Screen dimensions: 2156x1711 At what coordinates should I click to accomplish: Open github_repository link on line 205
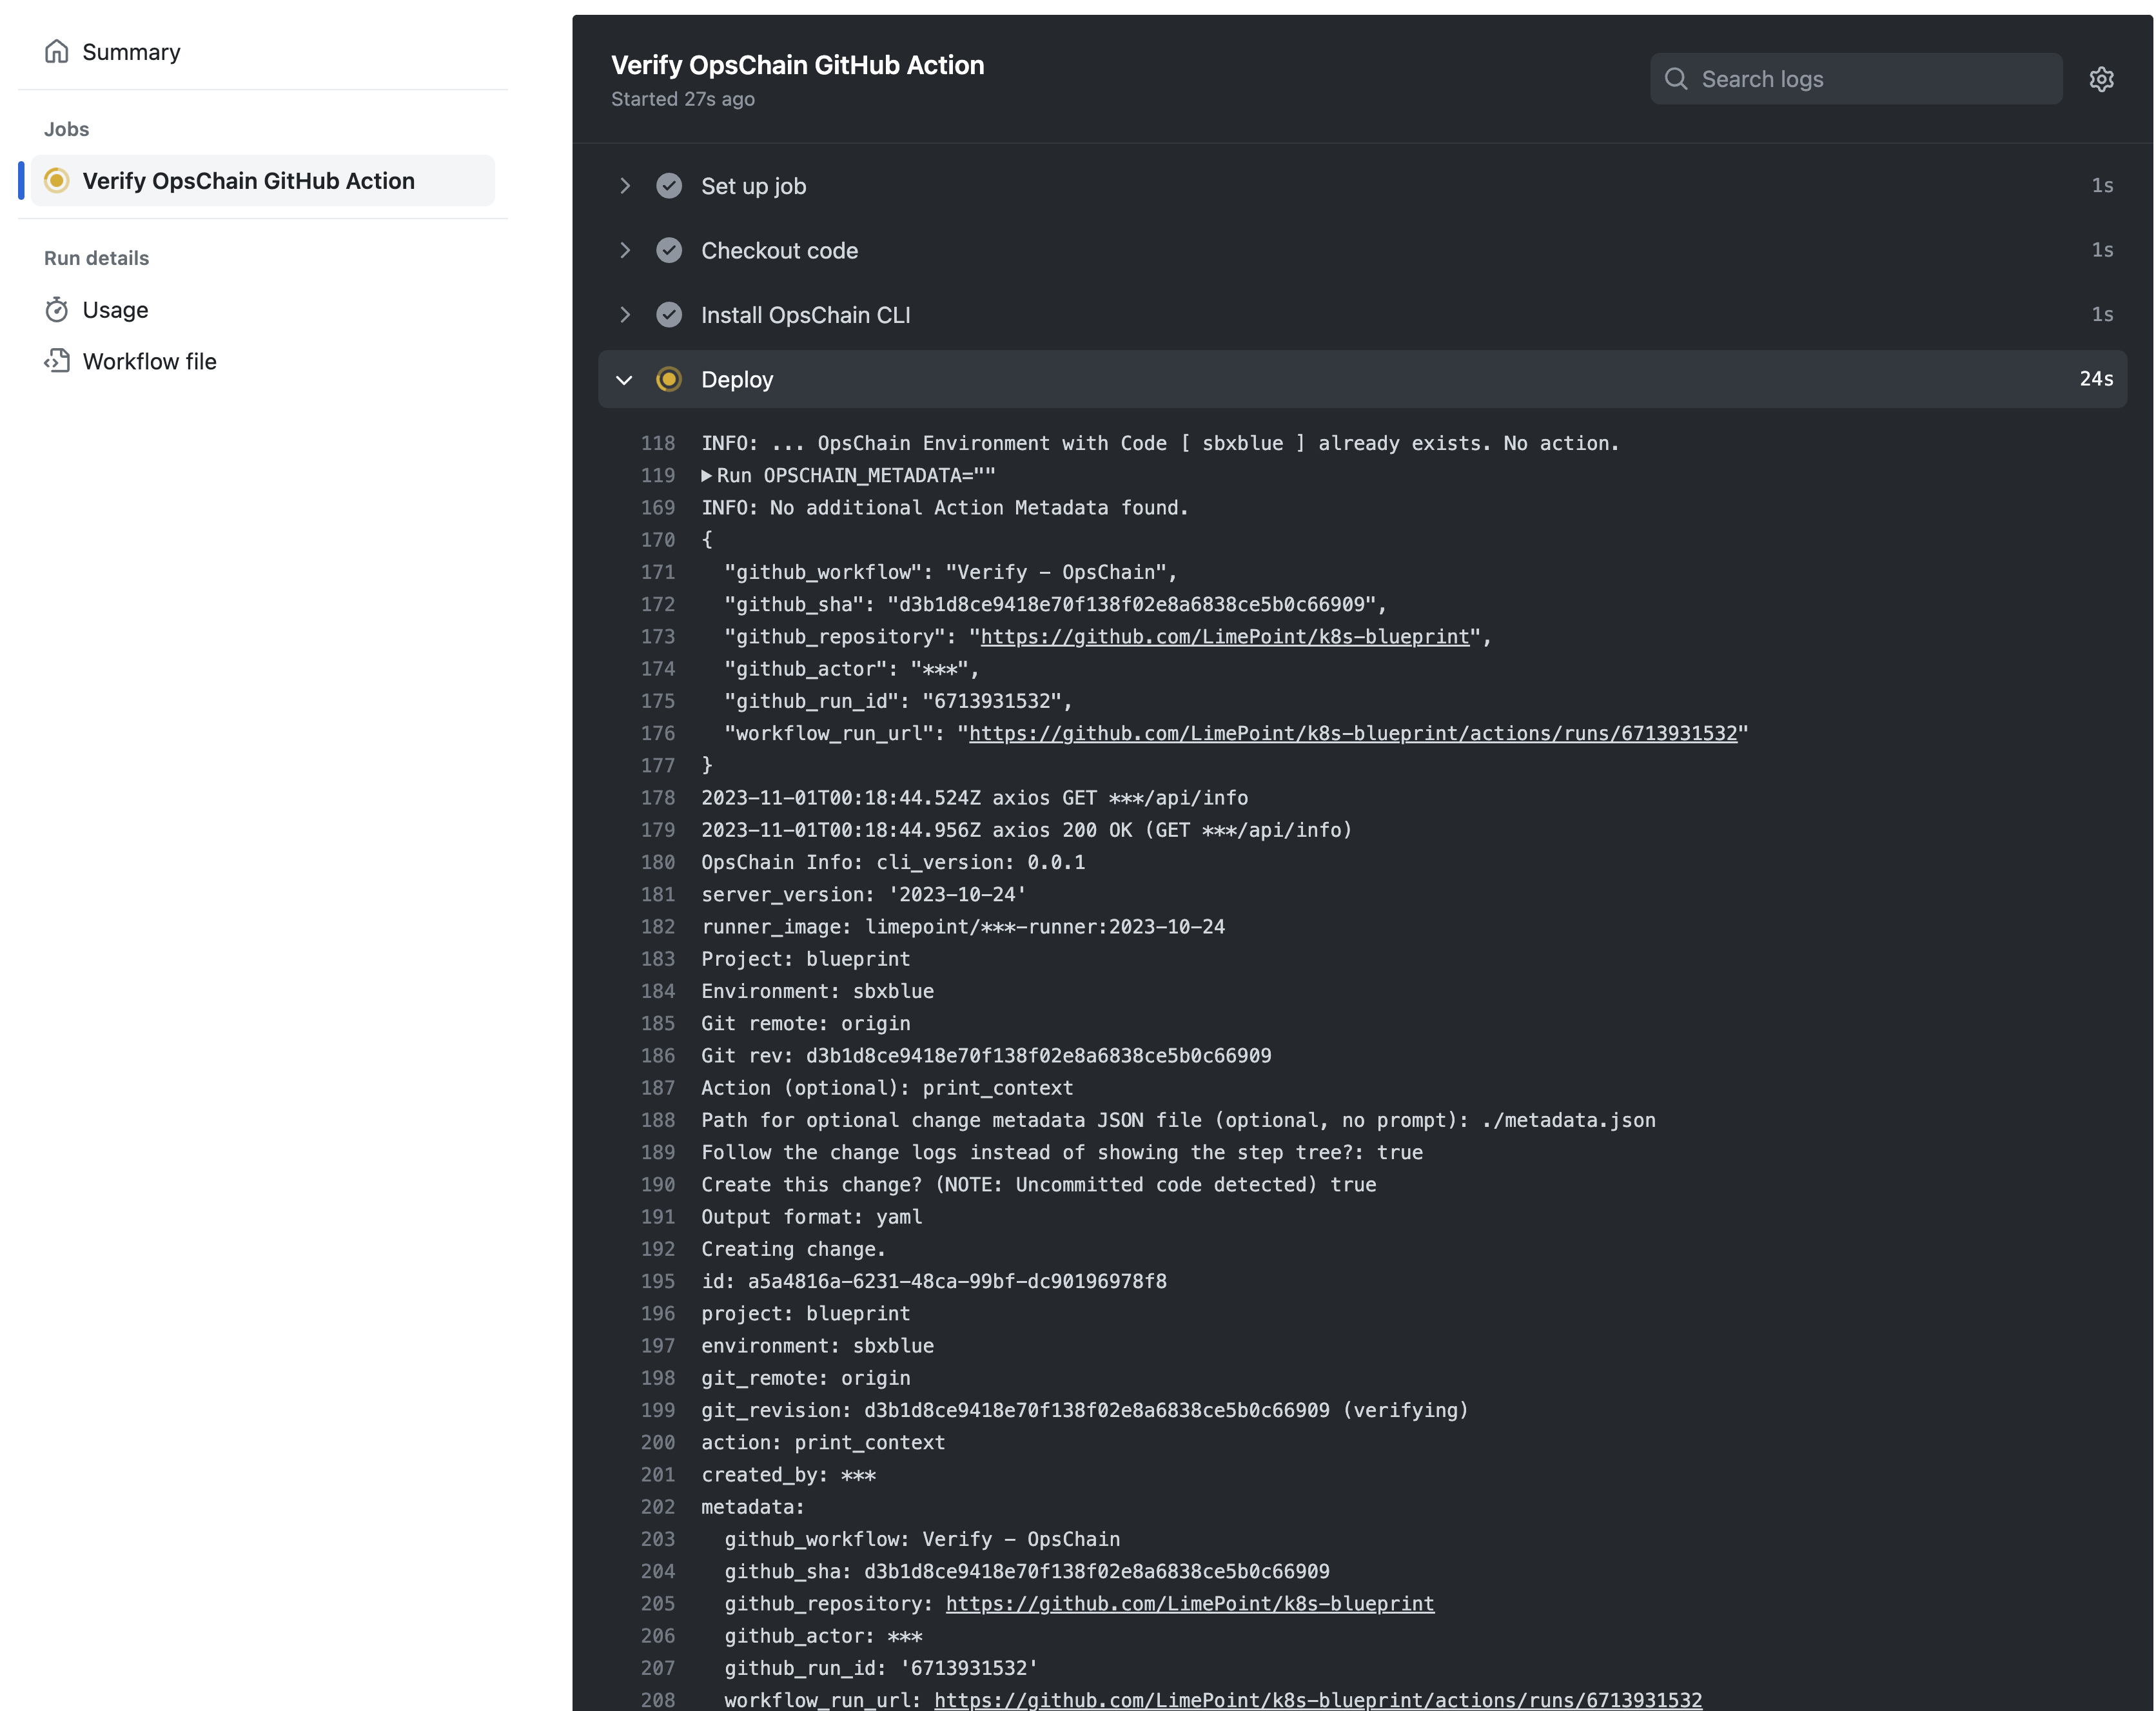coord(1190,1604)
